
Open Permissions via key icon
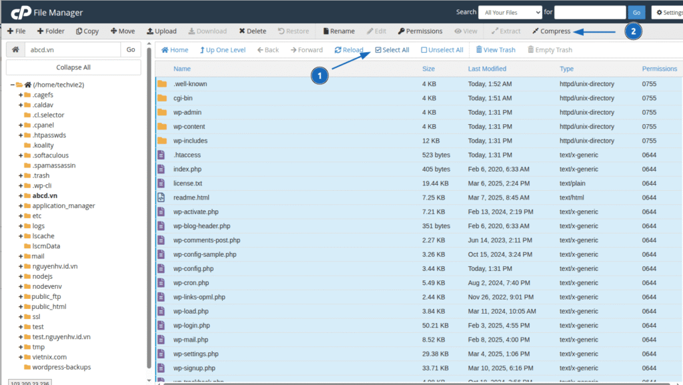point(401,31)
